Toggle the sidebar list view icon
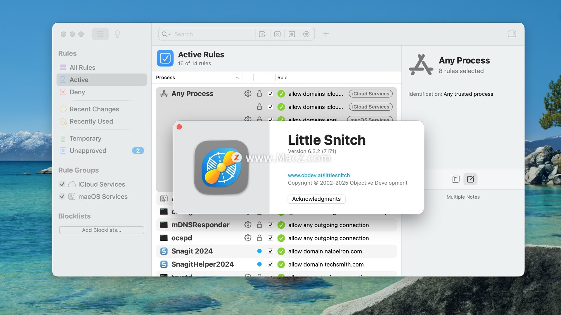The image size is (561, 315). click(100, 34)
